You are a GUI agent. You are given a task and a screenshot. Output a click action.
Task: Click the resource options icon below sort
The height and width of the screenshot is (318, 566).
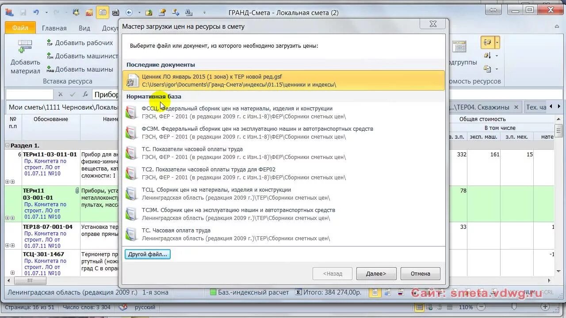(488, 69)
